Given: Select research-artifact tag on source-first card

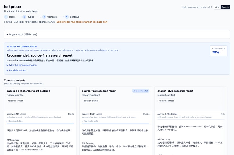Looking at the screenshot, I should [x=91, y=101].
